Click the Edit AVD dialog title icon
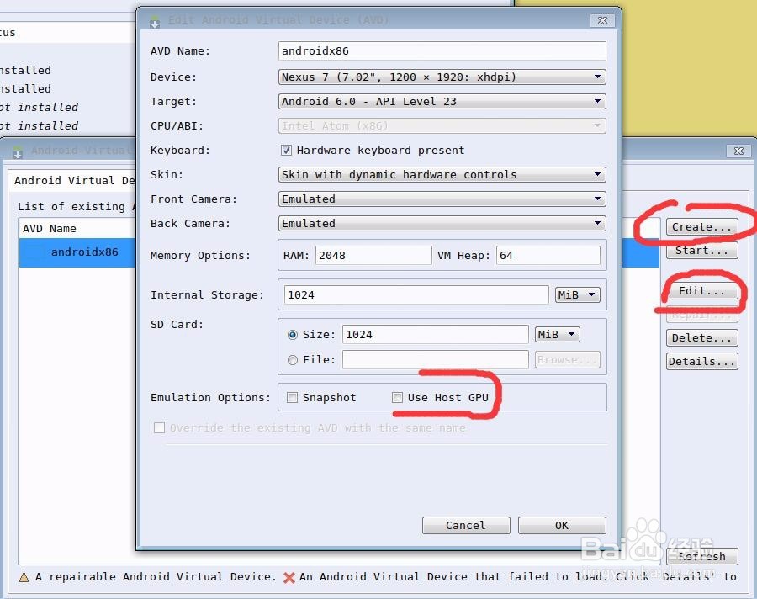The width and height of the screenshot is (757, 599). [155, 21]
